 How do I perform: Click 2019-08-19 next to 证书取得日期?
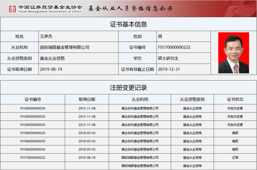[51, 69]
